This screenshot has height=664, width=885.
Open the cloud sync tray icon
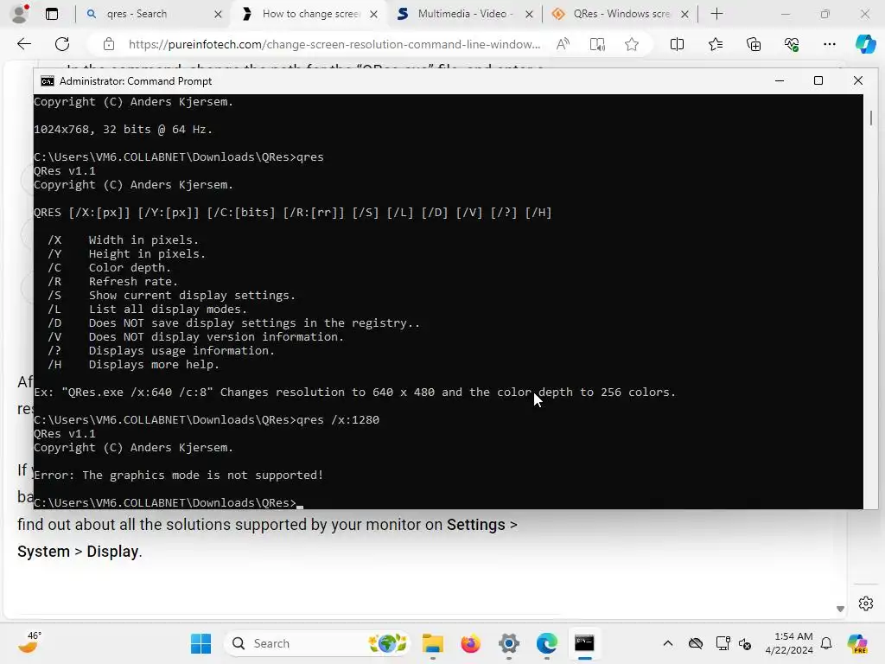tap(696, 643)
